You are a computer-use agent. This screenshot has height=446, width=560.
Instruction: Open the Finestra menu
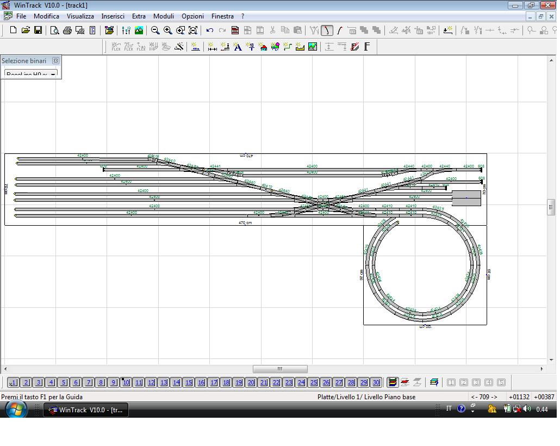click(x=222, y=16)
